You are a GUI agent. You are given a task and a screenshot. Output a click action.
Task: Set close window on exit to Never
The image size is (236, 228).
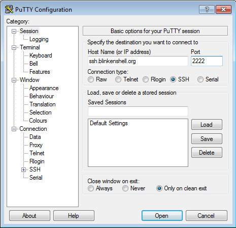(x=125, y=188)
